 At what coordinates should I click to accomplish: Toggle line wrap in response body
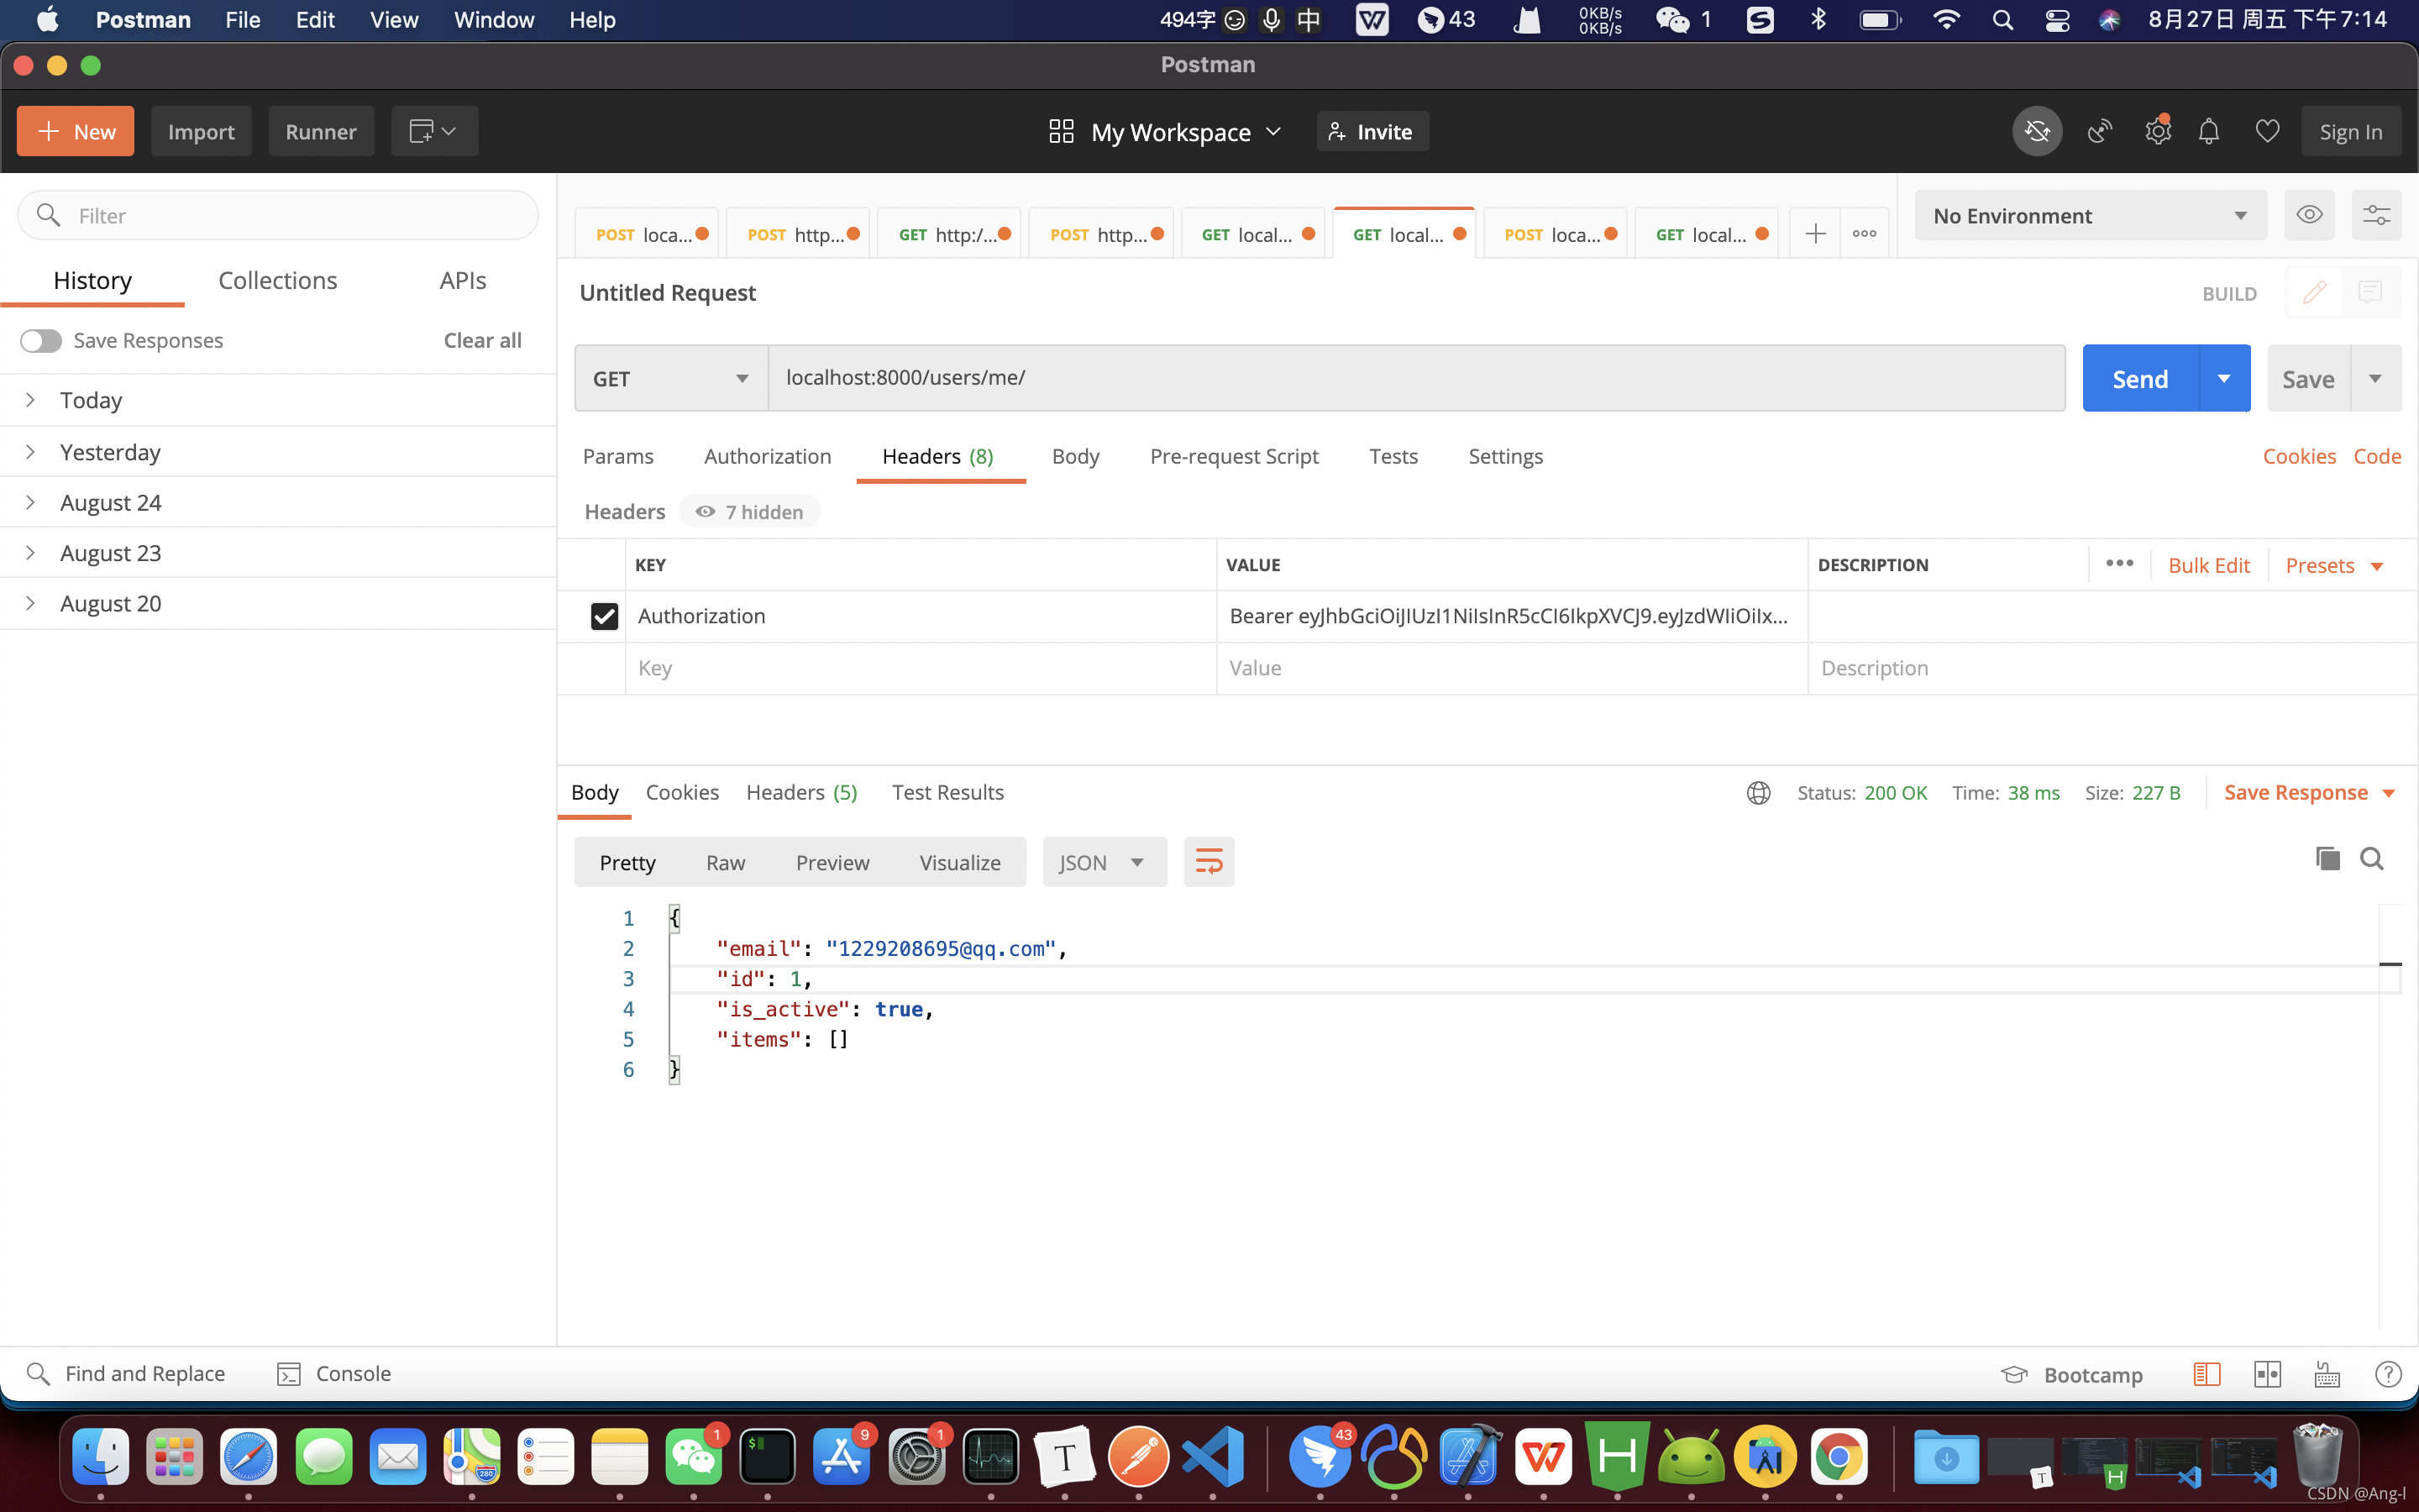pyautogui.click(x=1209, y=862)
